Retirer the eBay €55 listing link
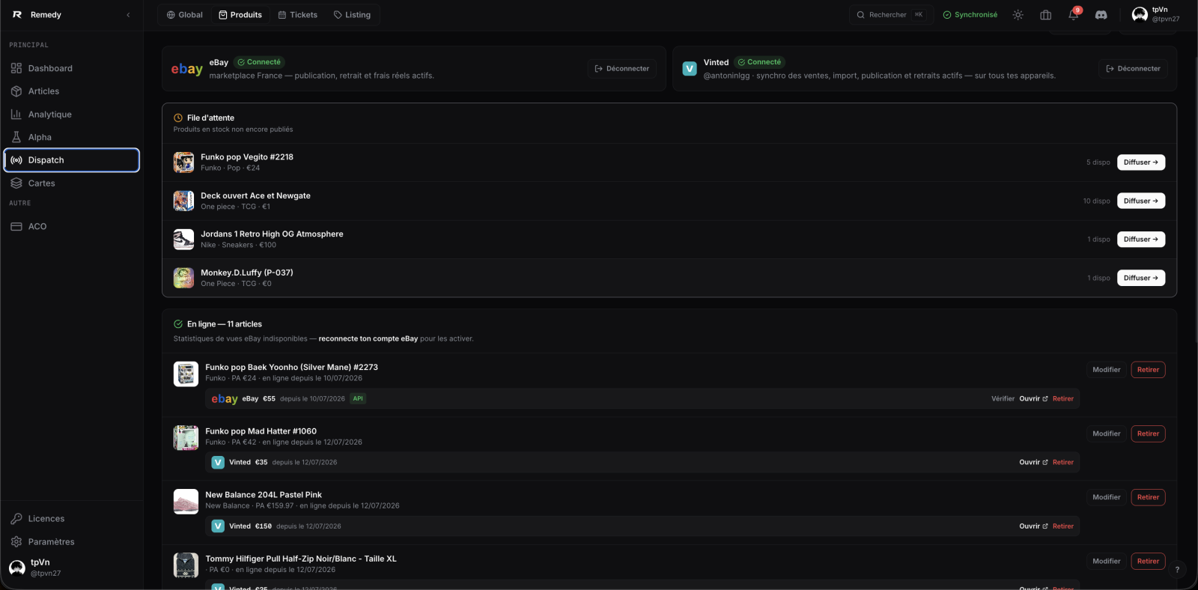1198x590 pixels. pyautogui.click(x=1063, y=399)
